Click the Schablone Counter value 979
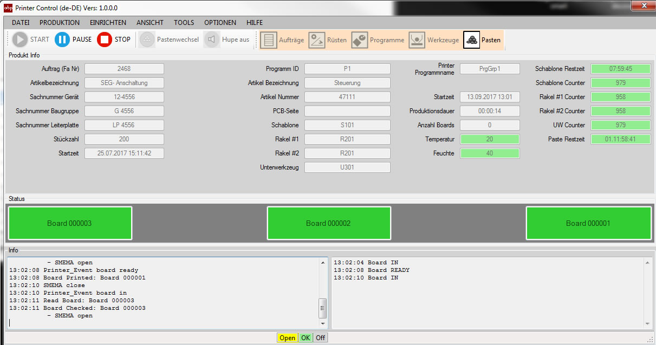656x345 pixels. (x=621, y=83)
